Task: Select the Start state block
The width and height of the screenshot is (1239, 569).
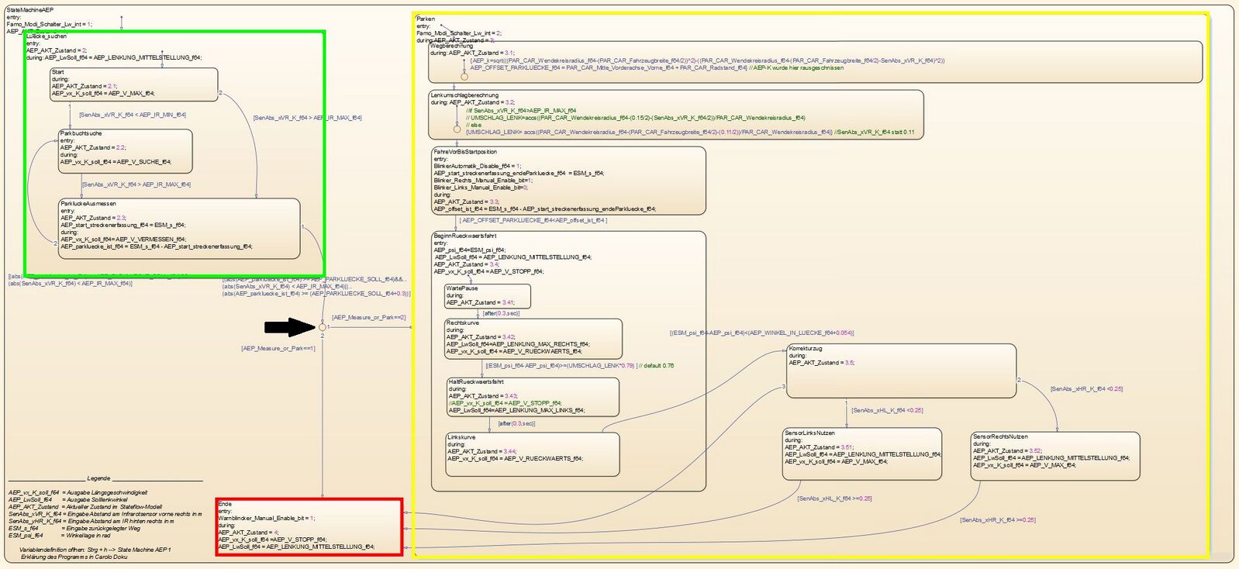Action: coord(133,84)
